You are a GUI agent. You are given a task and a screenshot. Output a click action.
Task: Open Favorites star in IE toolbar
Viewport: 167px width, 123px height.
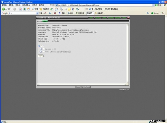click(41, 9)
